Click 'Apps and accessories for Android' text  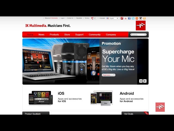(x=132, y=100)
